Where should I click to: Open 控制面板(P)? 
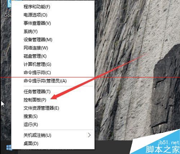pyautogui.click(x=53, y=100)
